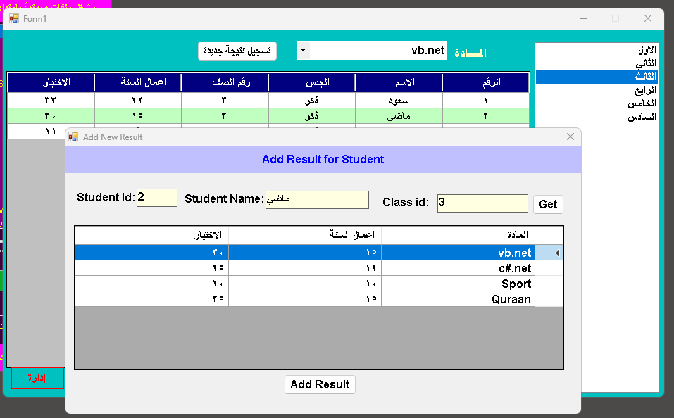Click the ذكر gender cell in ماضي row
Viewport: 674px width, 418px height.
tap(312, 116)
